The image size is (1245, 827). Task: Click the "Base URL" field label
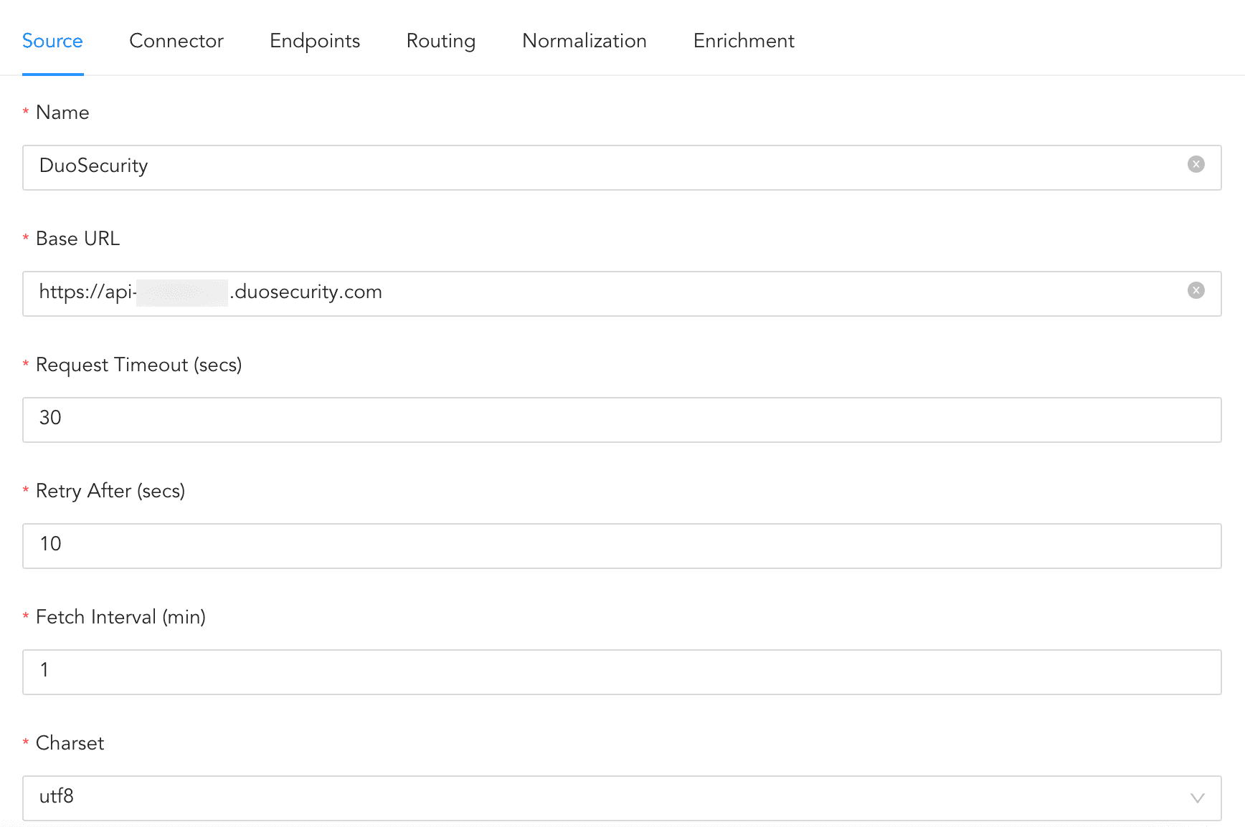click(77, 239)
